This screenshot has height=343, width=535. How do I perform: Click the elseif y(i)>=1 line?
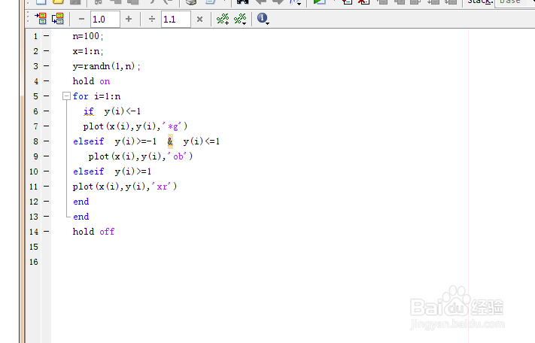coord(112,171)
